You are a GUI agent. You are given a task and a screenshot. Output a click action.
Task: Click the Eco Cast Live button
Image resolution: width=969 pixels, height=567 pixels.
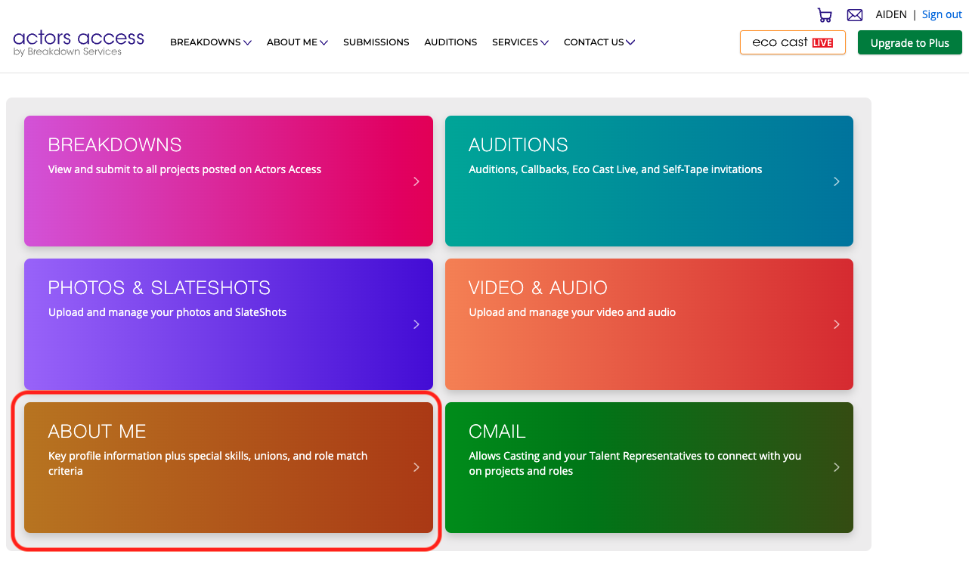(x=793, y=42)
